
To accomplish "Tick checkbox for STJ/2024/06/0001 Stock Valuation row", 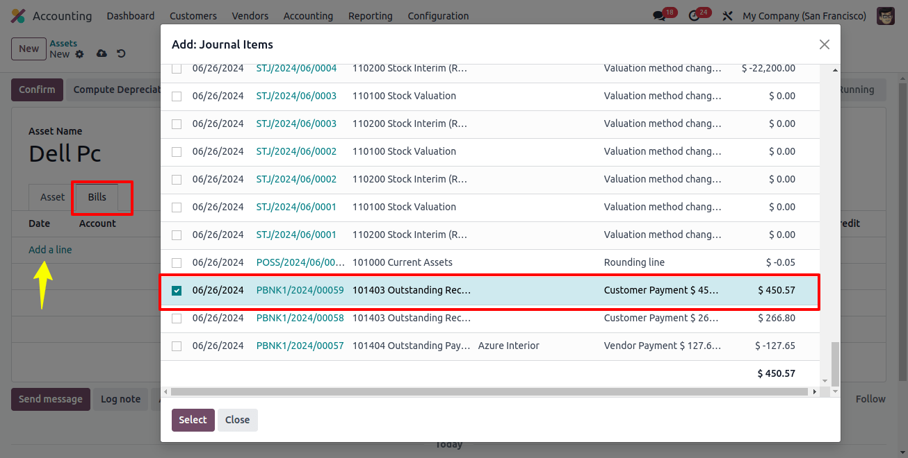I will 177,207.
